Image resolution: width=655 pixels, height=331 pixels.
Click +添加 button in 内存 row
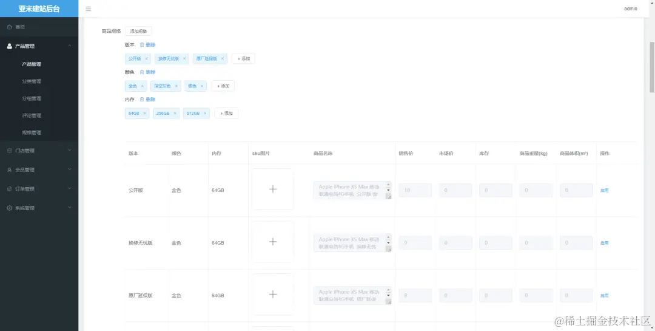pyautogui.click(x=226, y=114)
